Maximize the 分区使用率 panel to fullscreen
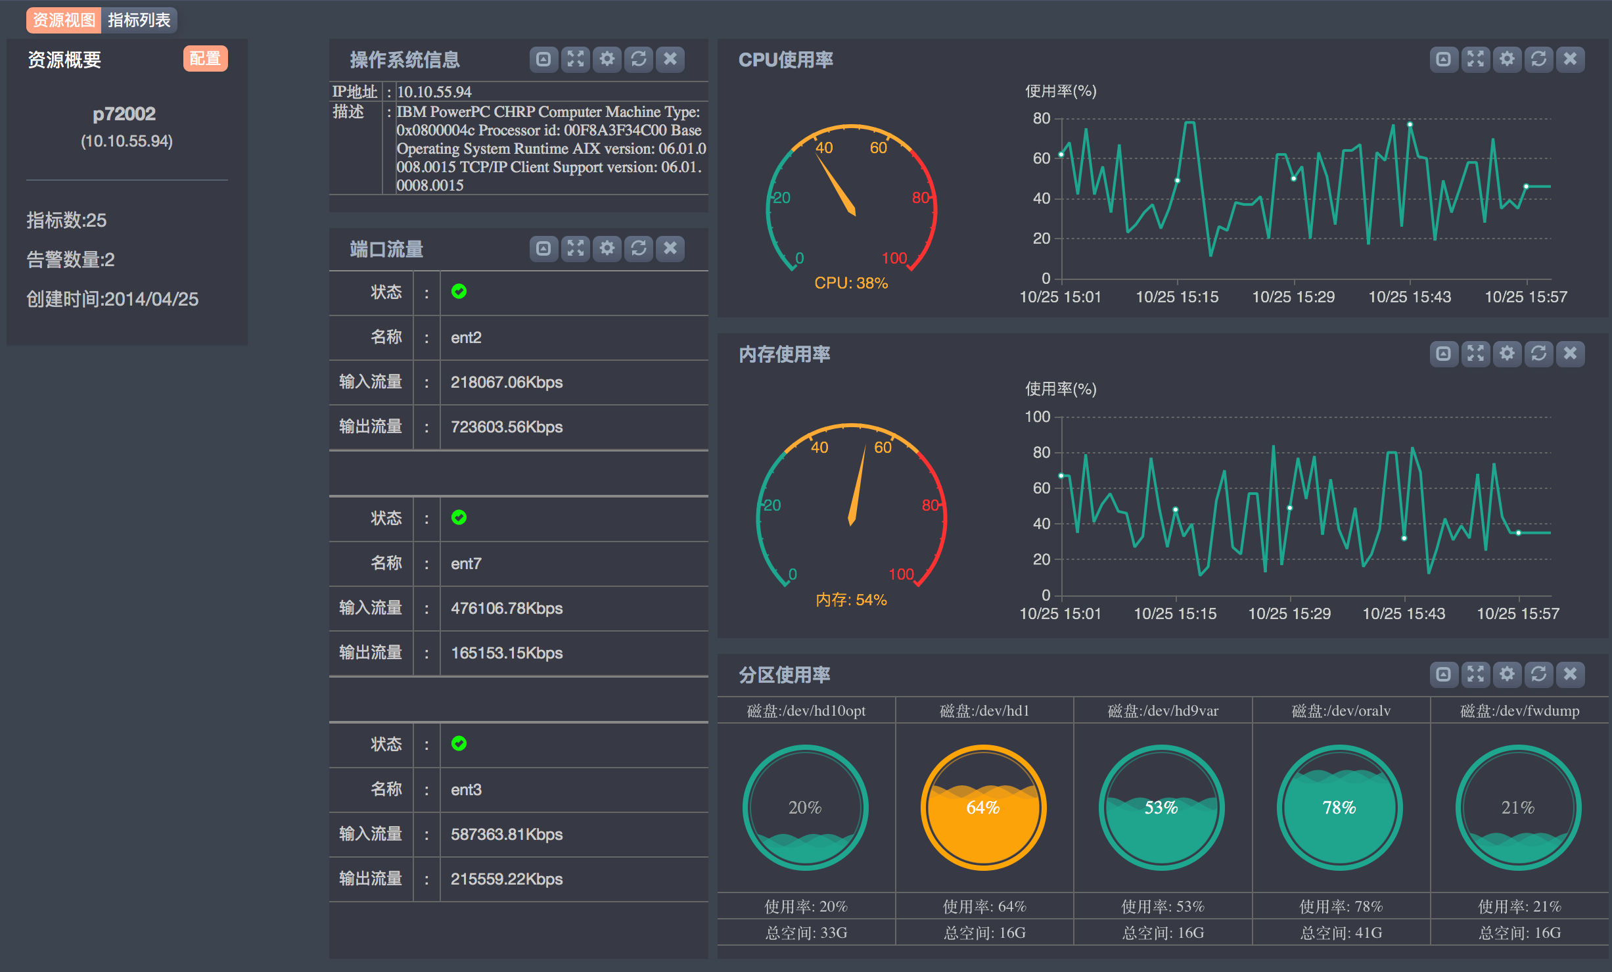The image size is (1612, 972). coord(1475,674)
